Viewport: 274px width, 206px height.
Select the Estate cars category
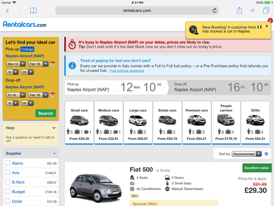[x=168, y=123]
